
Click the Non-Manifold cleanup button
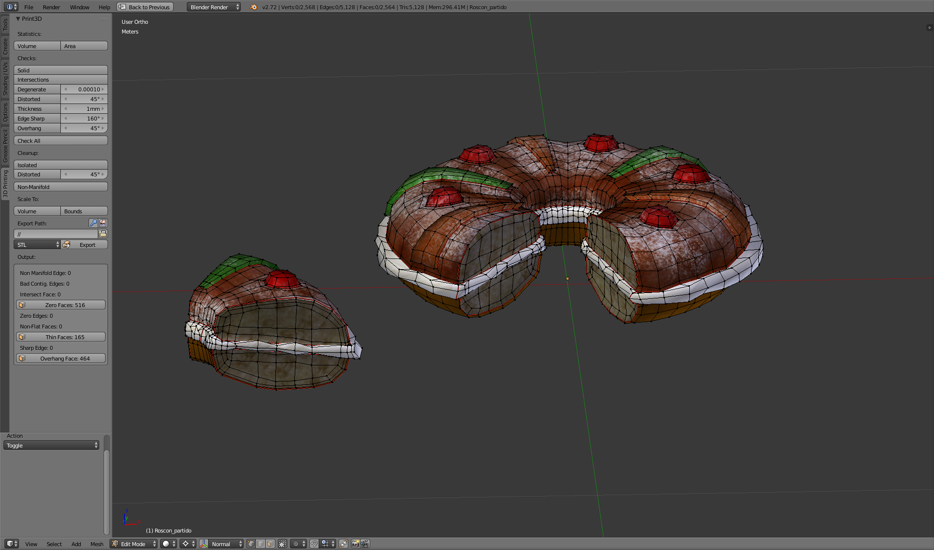tap(61, 187)
